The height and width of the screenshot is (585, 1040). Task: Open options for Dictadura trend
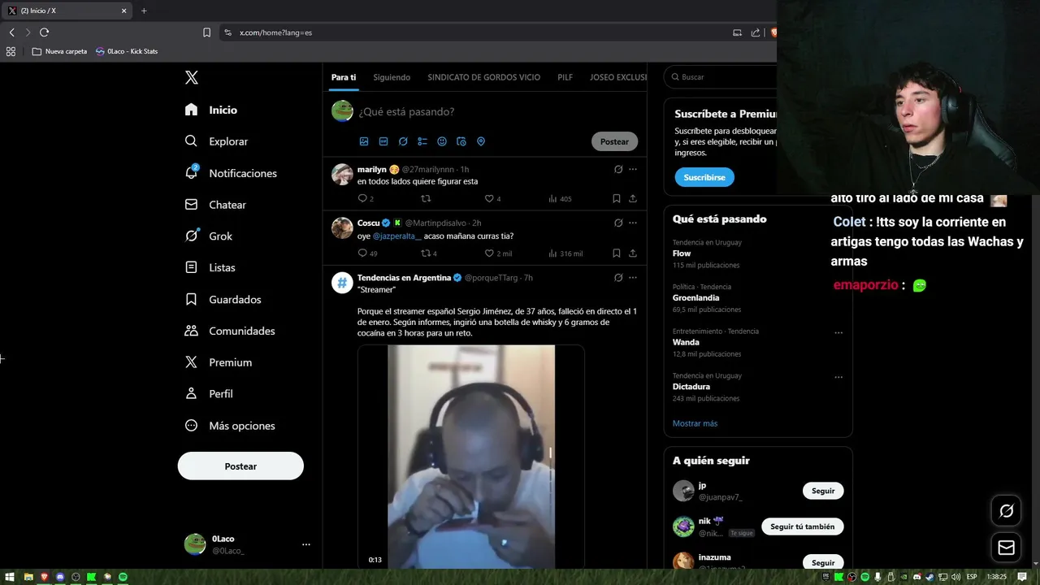(838, 377)
